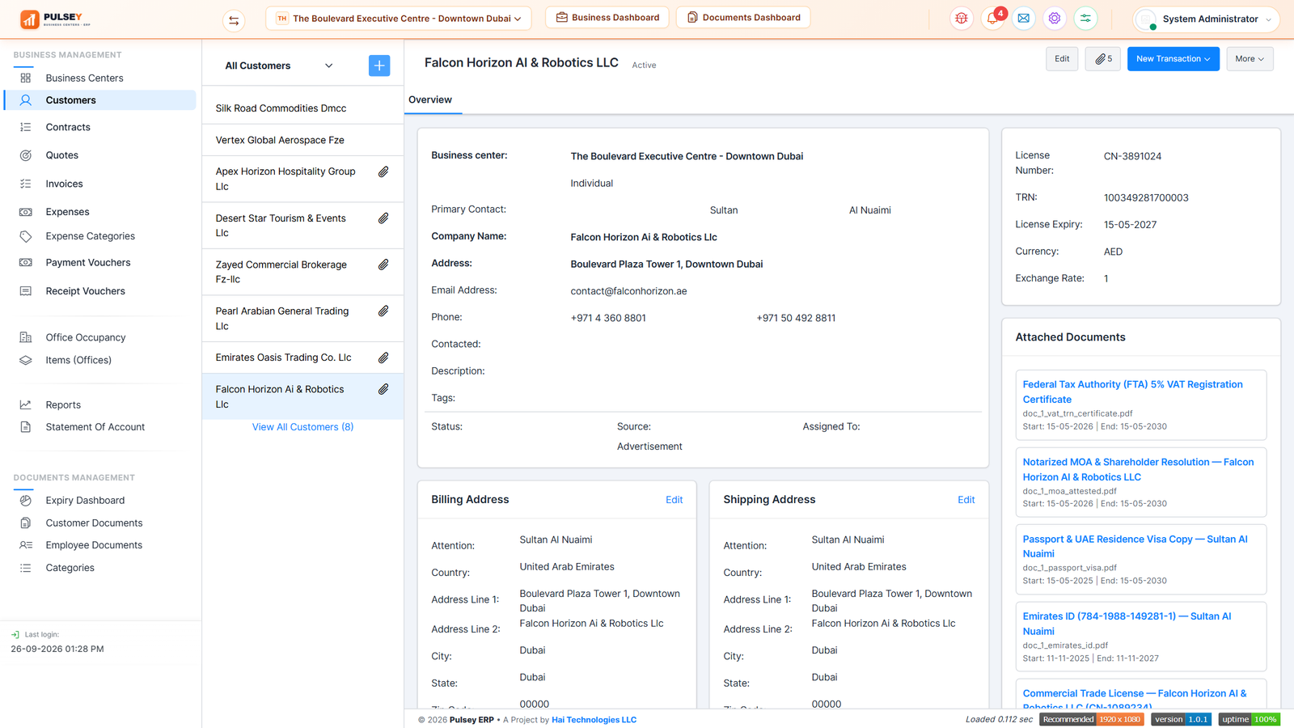
Task: Click attachment icon for Apex Horizon Hospitality Group
Action: [383, 171]
